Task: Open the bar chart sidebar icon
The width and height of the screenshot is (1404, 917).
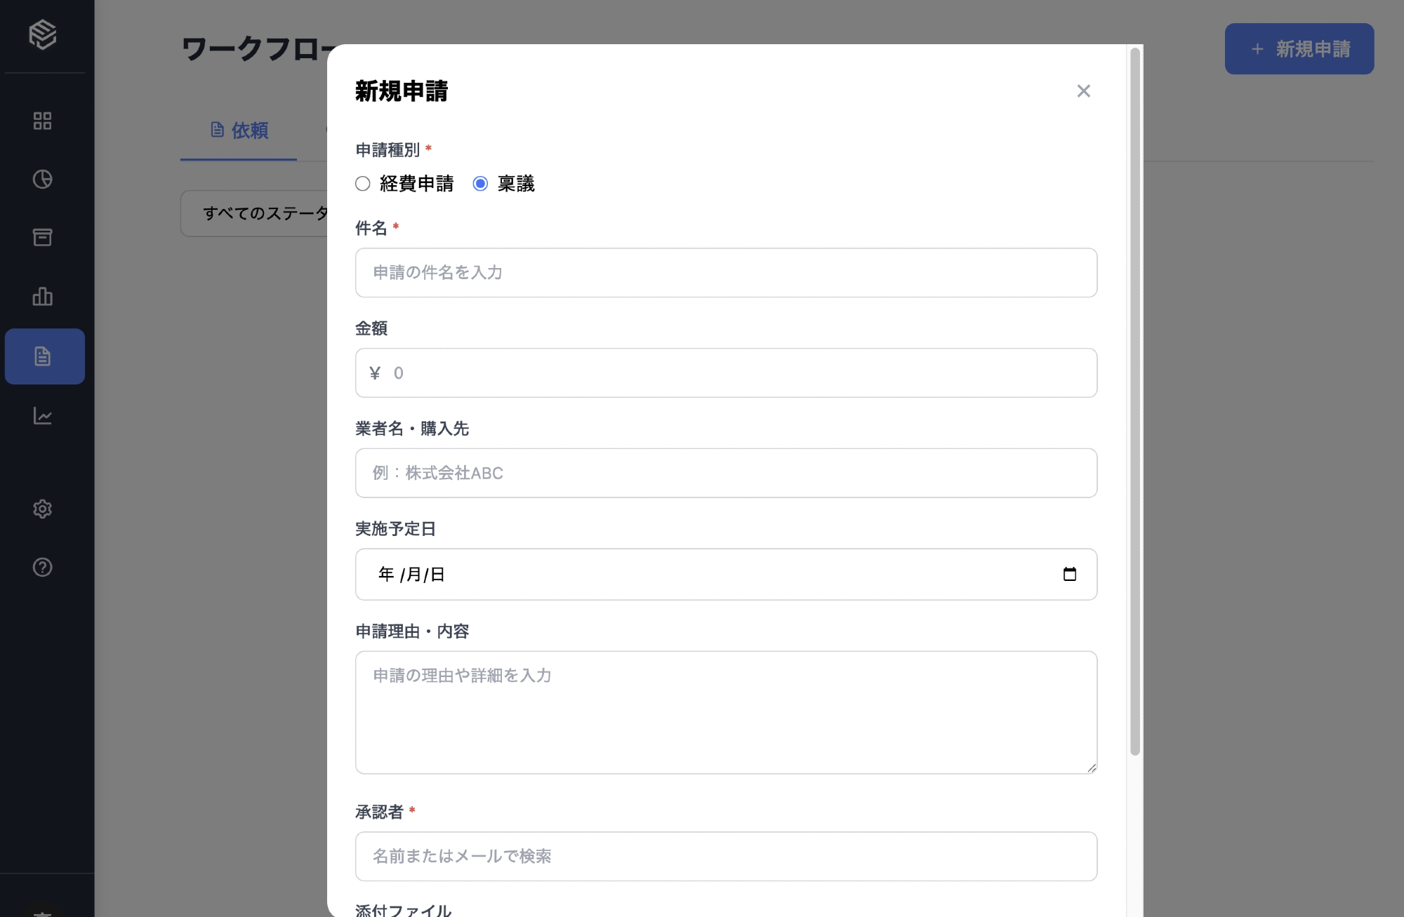Action: click(42, 296)
